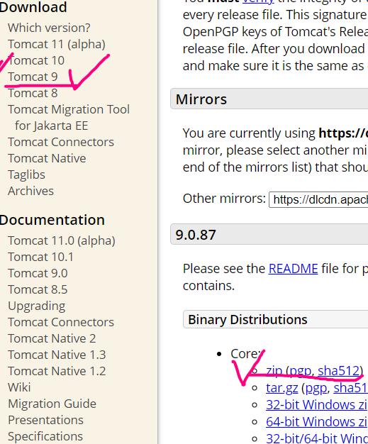Open Tomcat 11.0 (alpha) documentation
The image size is (368, 444).
(62, 240)
